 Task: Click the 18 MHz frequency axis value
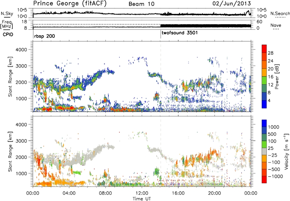click(x=24, y=22)
